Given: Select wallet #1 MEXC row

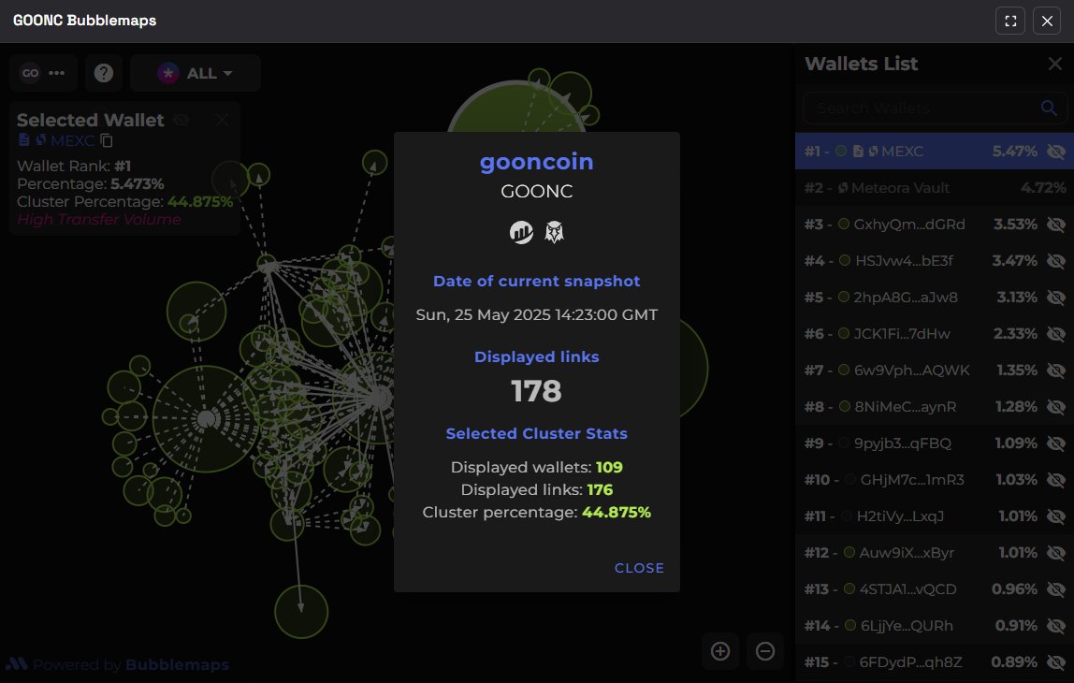Looking at the screenshot, I should click(x=935, y=152).
